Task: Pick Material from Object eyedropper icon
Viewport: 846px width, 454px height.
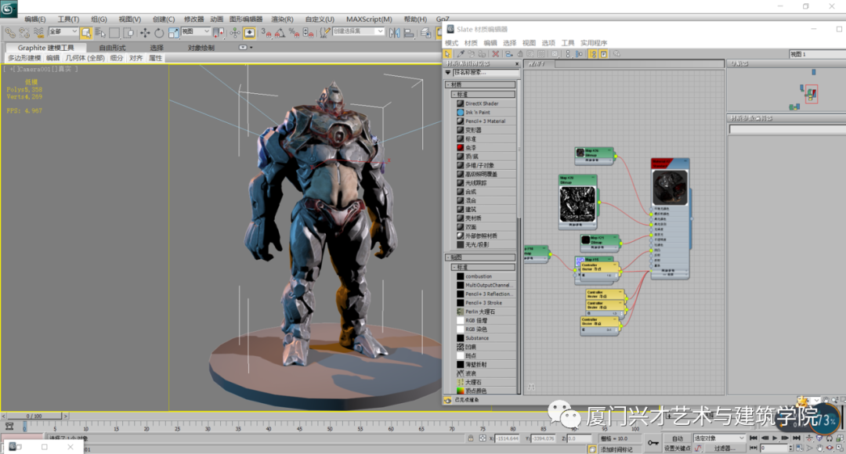Action: click(461, 54)
